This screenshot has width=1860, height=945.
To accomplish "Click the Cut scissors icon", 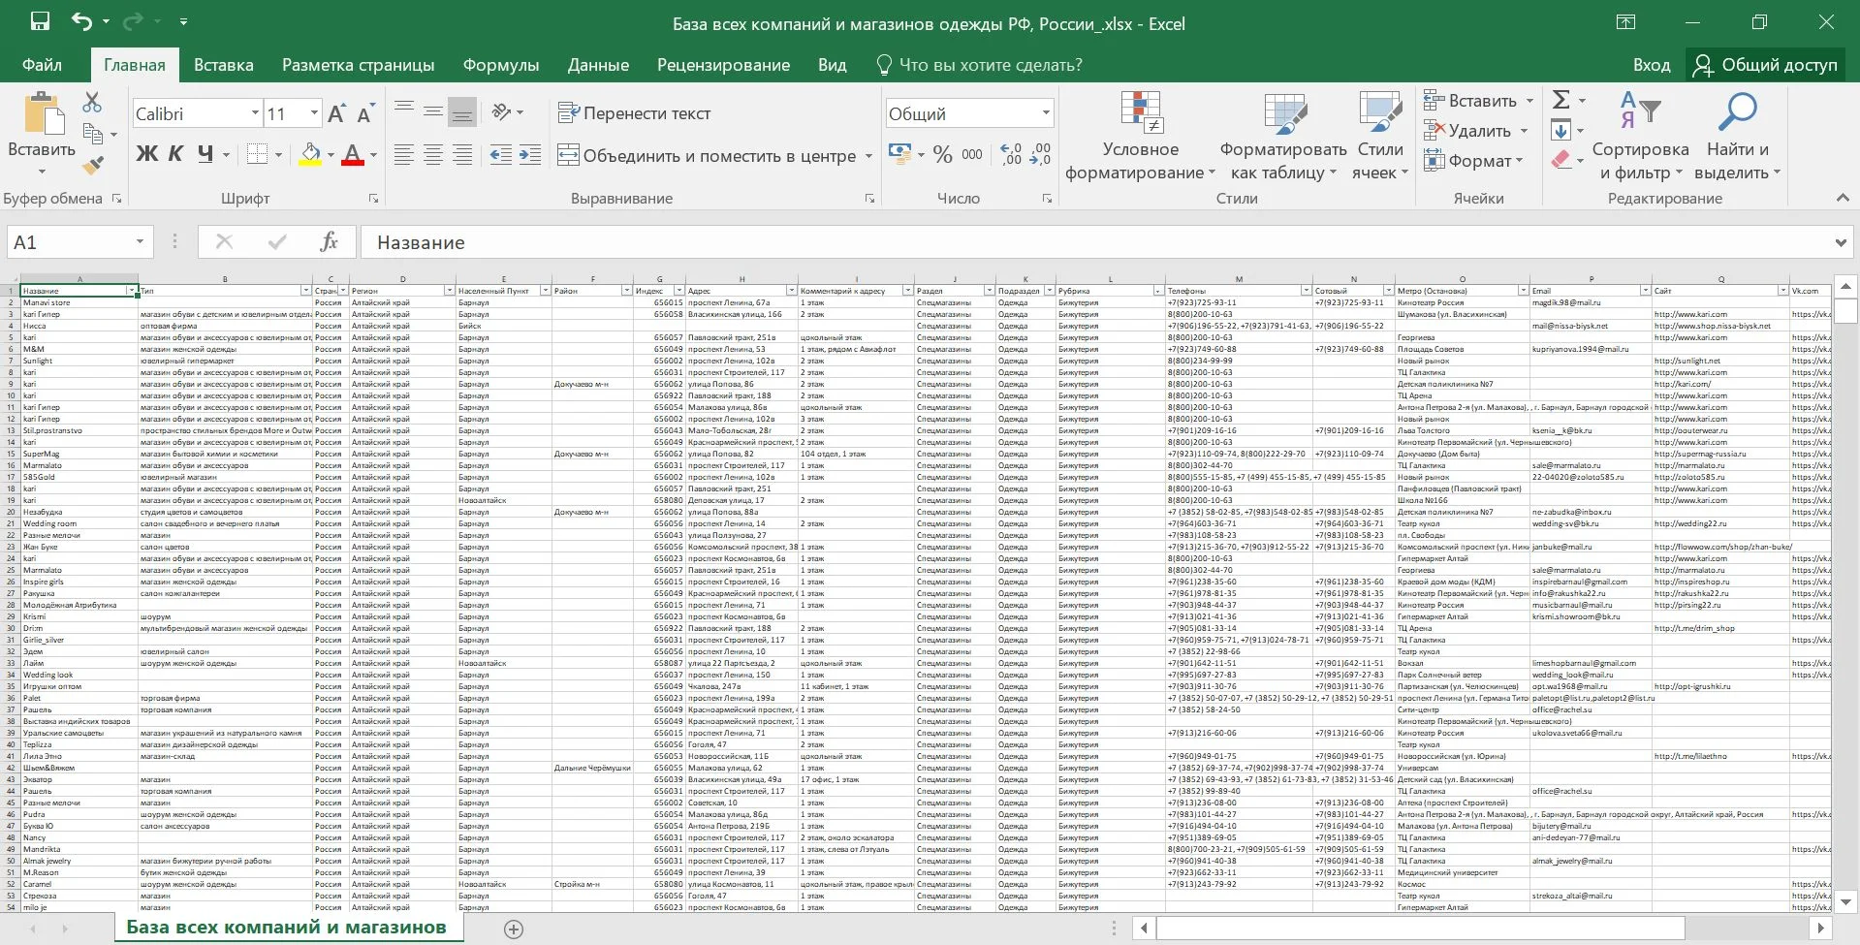I will point(92,102).
